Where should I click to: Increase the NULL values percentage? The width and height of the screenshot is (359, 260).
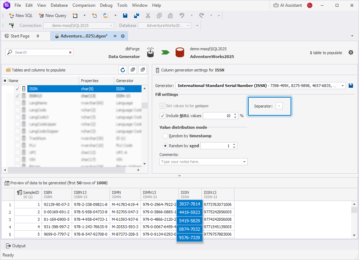pyautogui.click(x=235, y=114)
